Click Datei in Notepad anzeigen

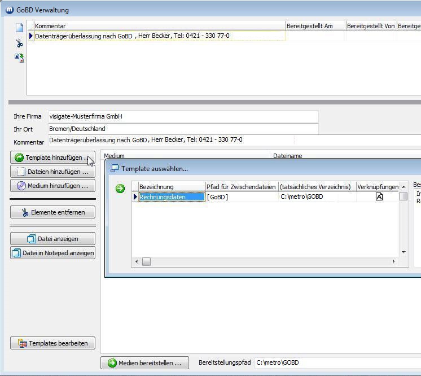click(x=52, y=253)
